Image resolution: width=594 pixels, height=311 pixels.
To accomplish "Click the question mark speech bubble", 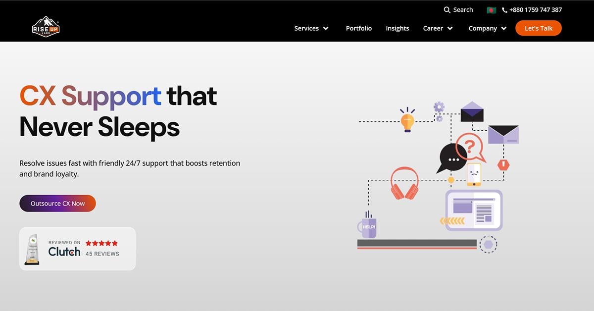I will tap(470, 147).
